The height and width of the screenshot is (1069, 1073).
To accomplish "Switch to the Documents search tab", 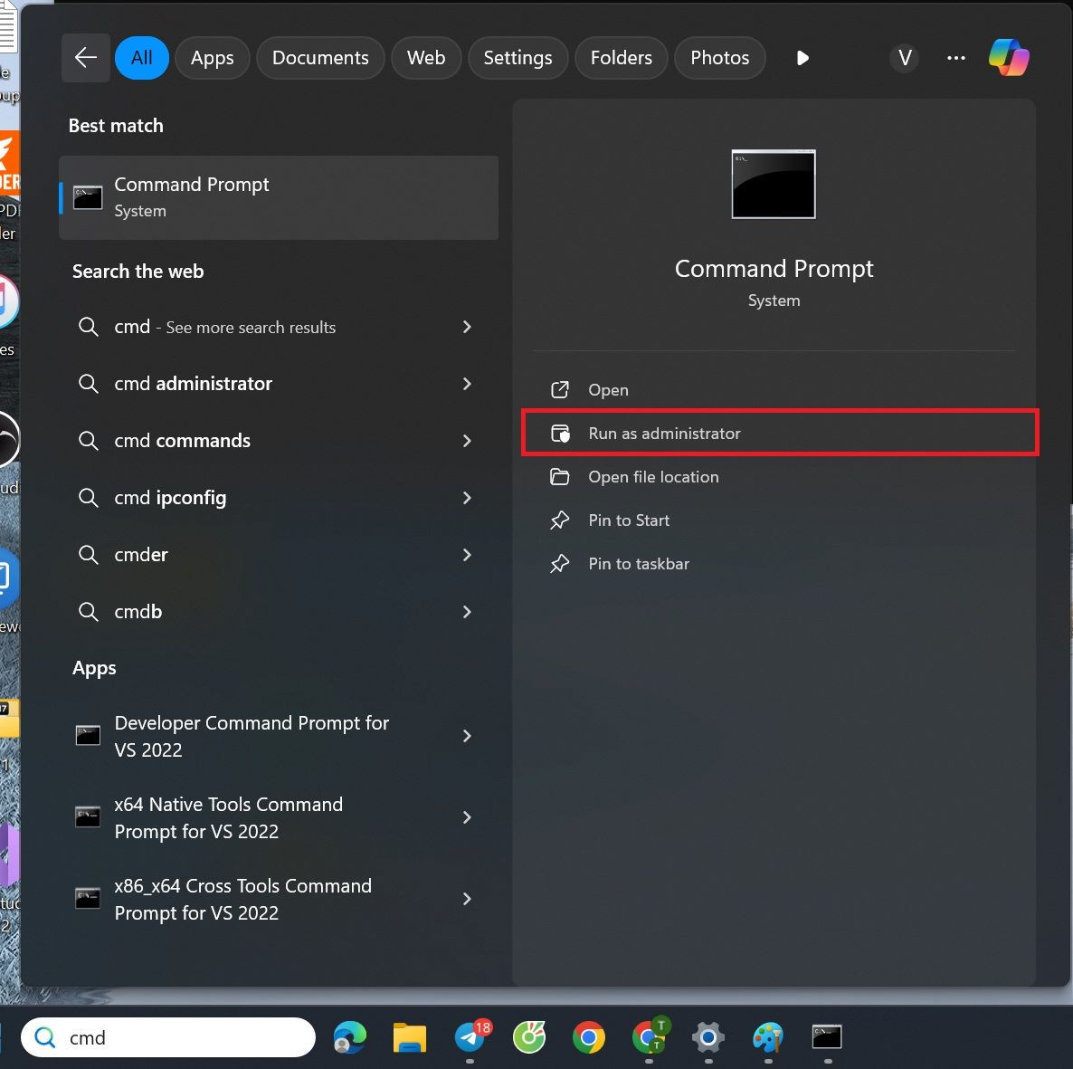I will coord(320,57).
